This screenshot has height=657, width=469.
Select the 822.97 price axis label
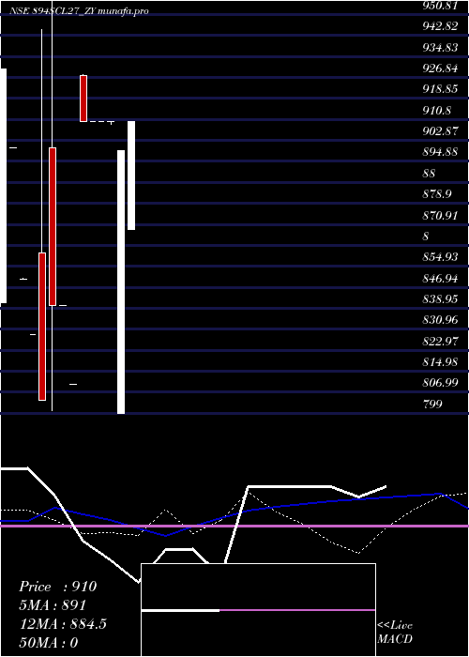tap(440, 341)
